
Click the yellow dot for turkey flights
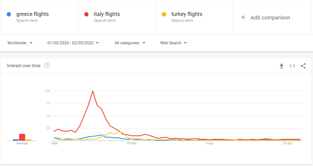[164, 14]
